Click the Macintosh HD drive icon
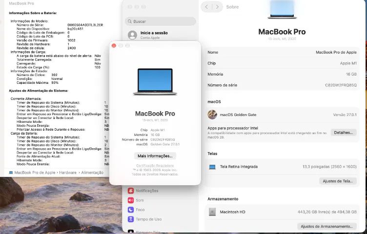Viewport: 367px width, 234px height. tap(212, 212)
